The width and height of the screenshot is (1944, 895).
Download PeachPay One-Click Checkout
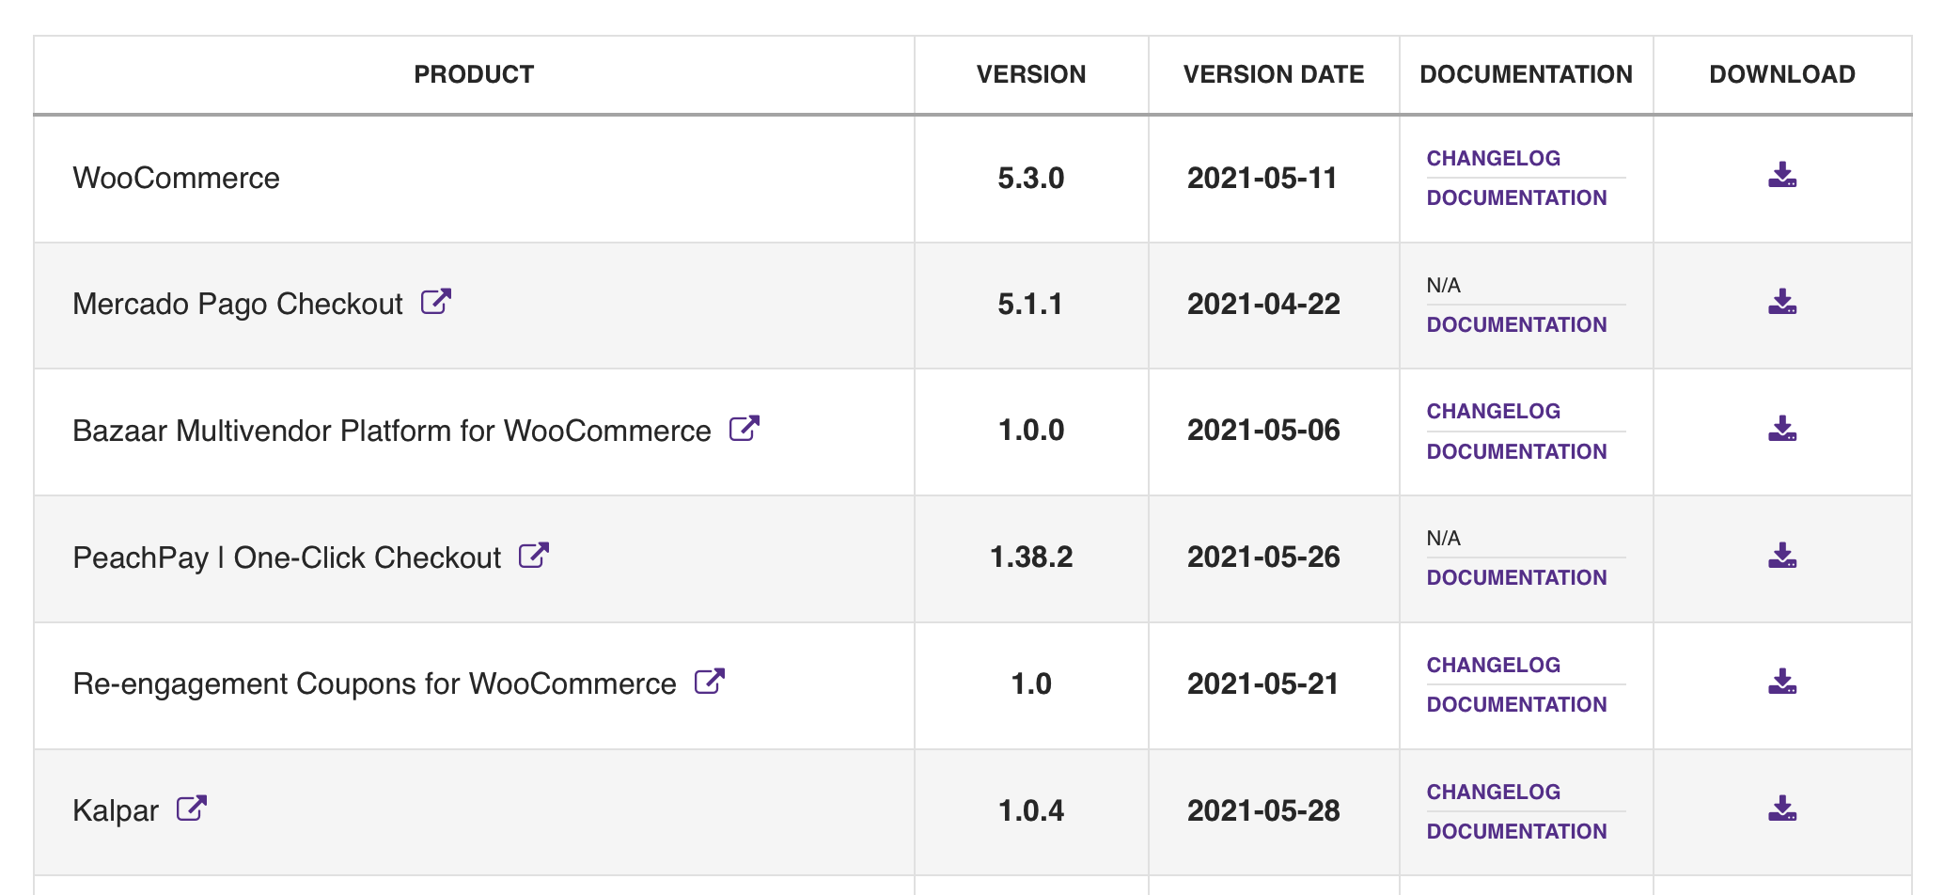(x=1781, y=557)
